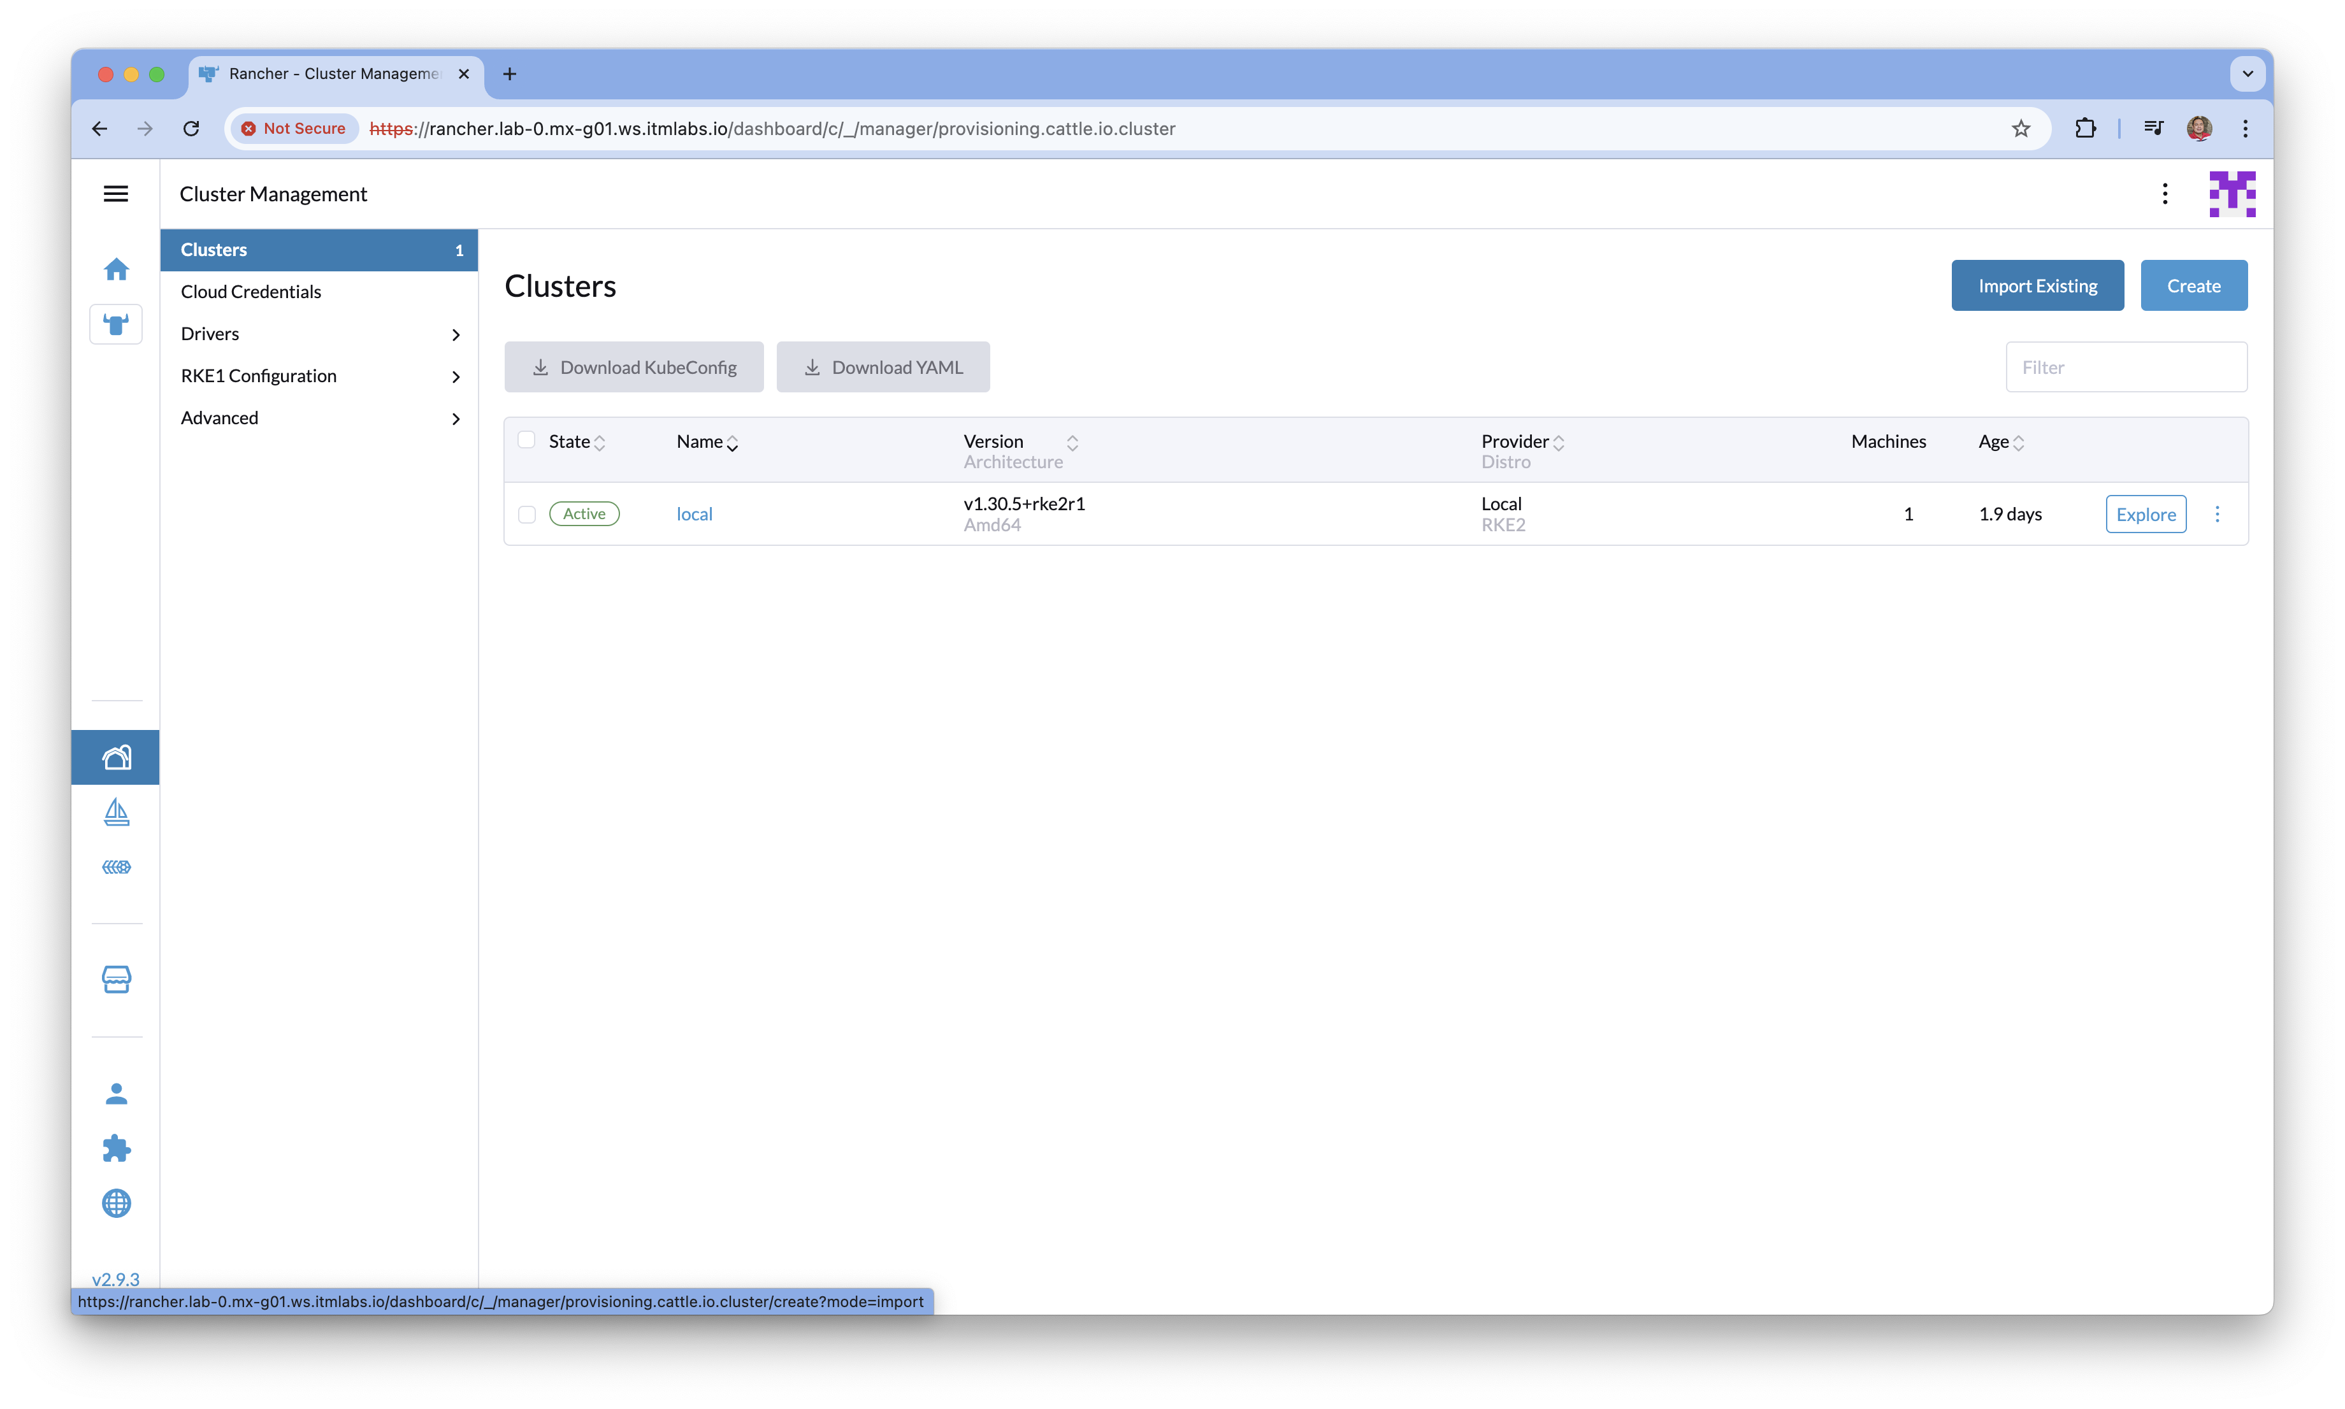Open Virtualization Management icon
This screenshot has height=1409, width=2345.
116,867
